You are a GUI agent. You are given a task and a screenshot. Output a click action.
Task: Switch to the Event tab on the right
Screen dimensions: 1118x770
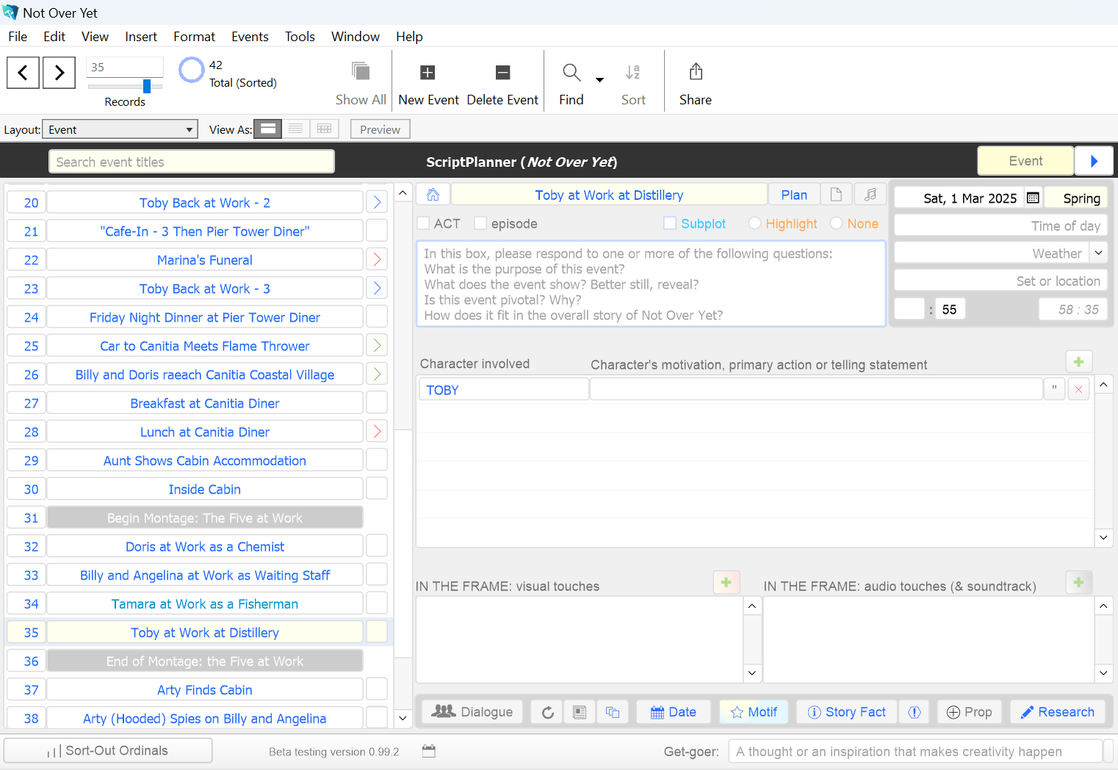[x=1025, y=160]
